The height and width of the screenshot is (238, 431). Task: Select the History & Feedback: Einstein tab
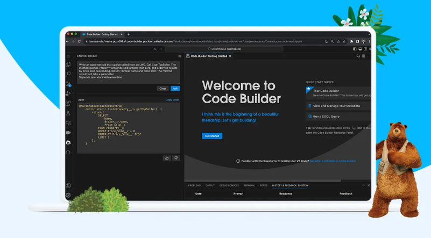(290, 185)
